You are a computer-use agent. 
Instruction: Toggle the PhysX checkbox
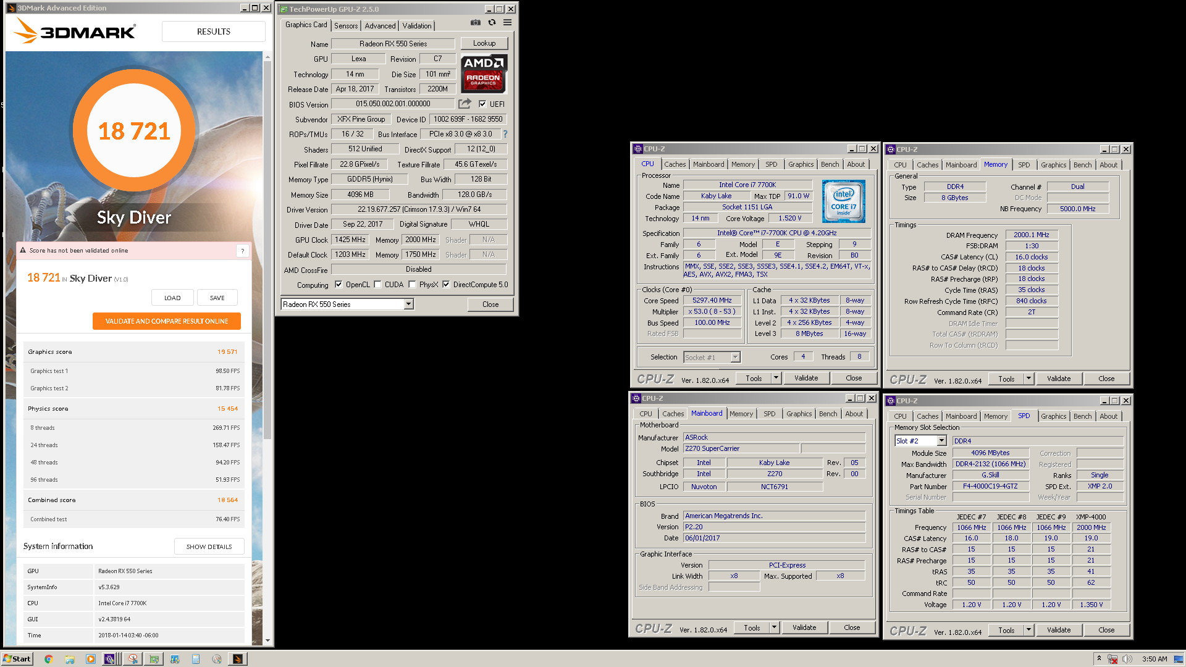click(412, 285)
